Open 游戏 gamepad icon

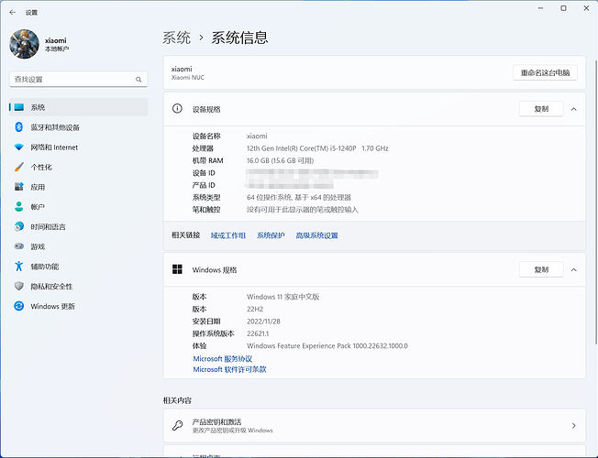coord(18,246)
